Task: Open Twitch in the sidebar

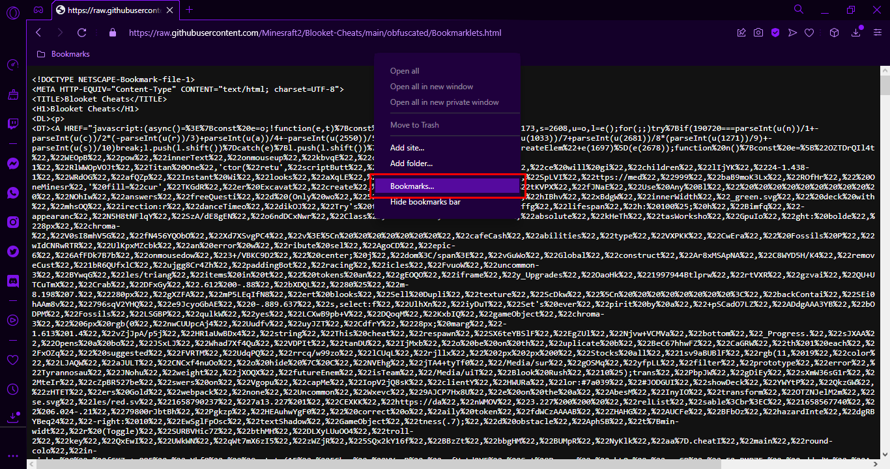Action: pos(12,124)
